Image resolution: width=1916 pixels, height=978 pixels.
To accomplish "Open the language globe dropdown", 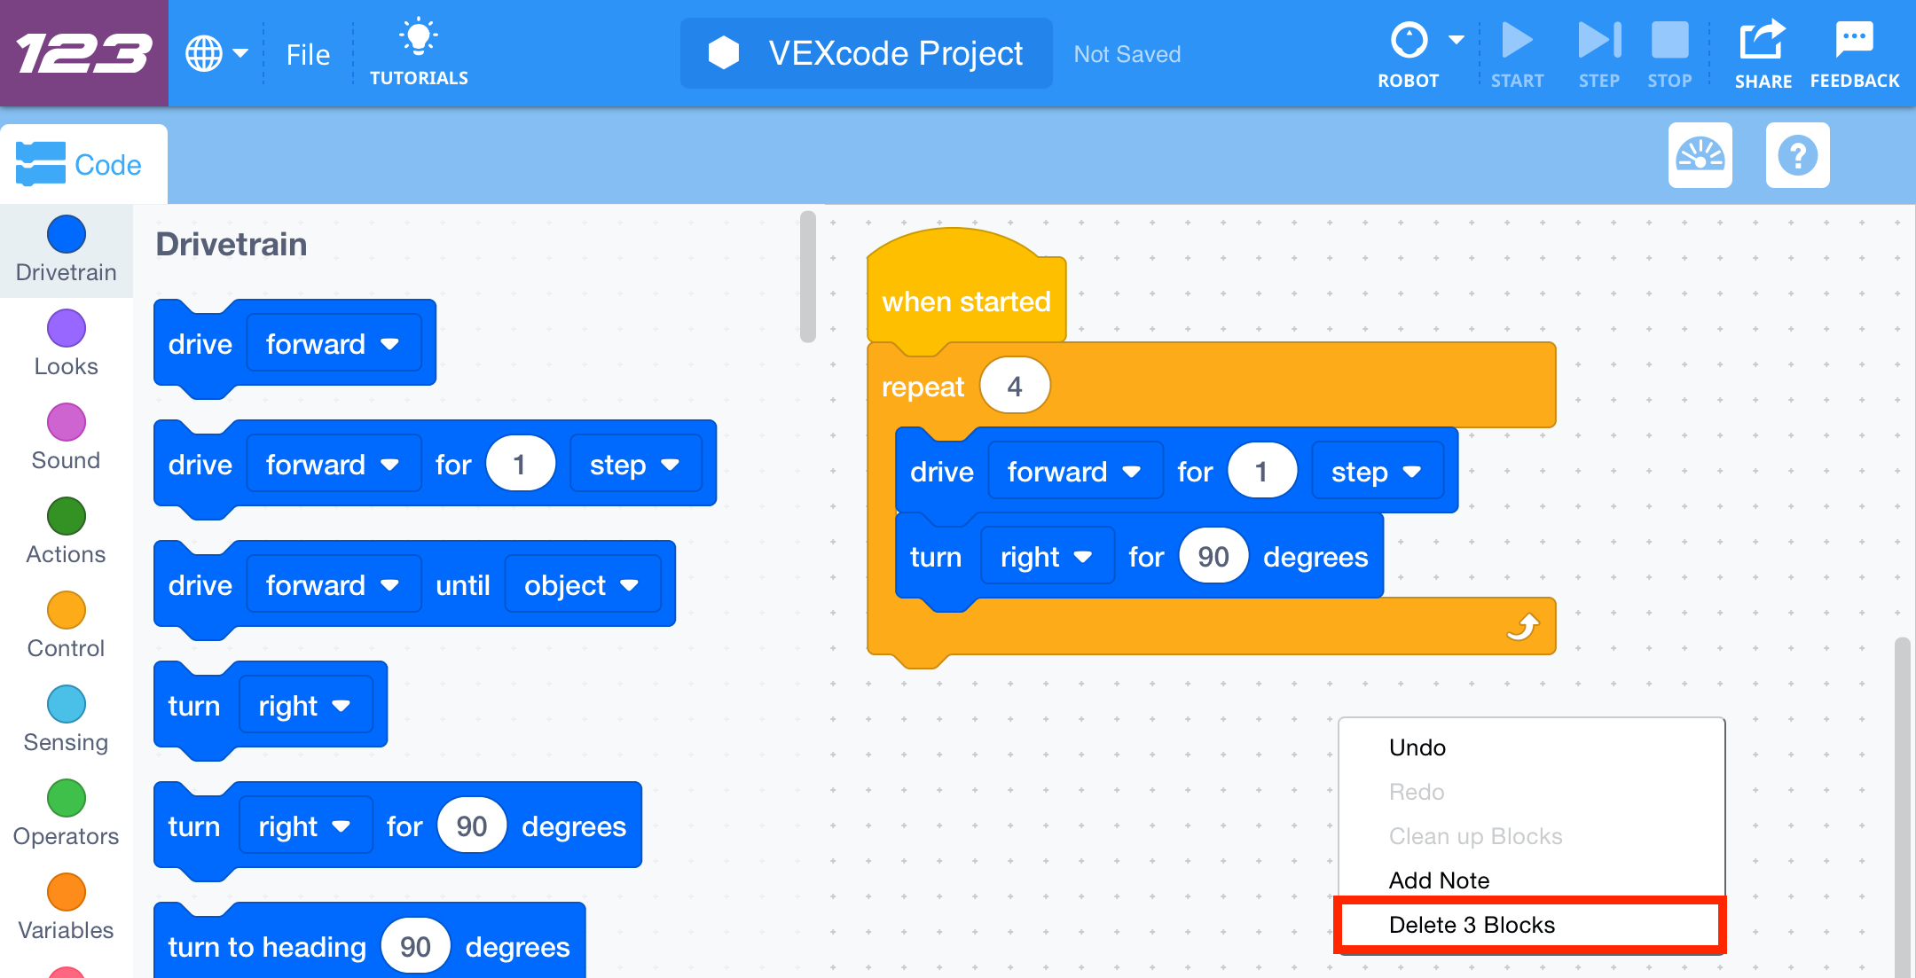I will [216, 51].
